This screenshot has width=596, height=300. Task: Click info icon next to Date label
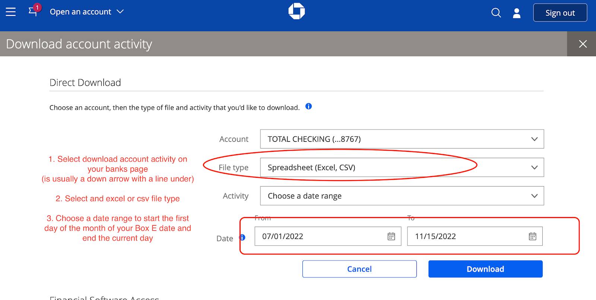tap(242, 237)
